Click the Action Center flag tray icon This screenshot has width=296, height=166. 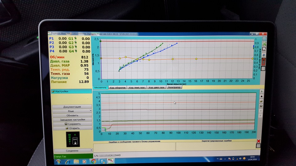[x=229, y=159]
